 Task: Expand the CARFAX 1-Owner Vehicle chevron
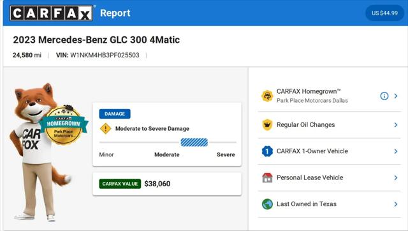(396, 151)
